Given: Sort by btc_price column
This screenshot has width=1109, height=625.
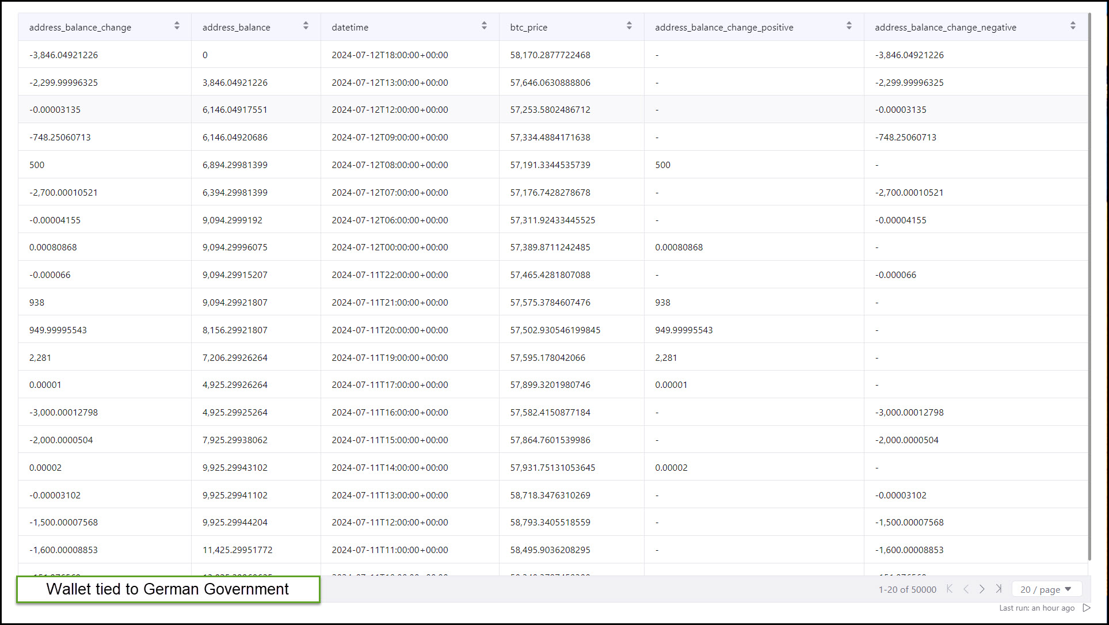Looking at the screenshot, I should (629, 26).
